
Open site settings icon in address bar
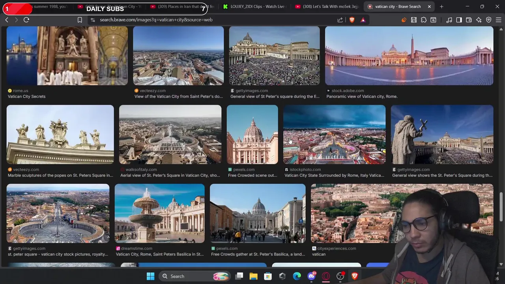[93, 20]
